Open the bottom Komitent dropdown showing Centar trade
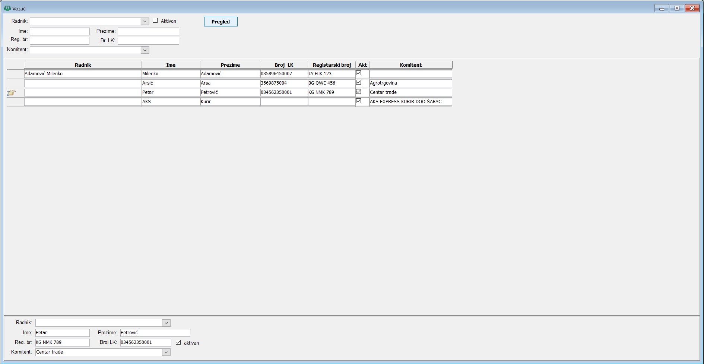Viewport: 704px width, 364px height. (166, 352)
